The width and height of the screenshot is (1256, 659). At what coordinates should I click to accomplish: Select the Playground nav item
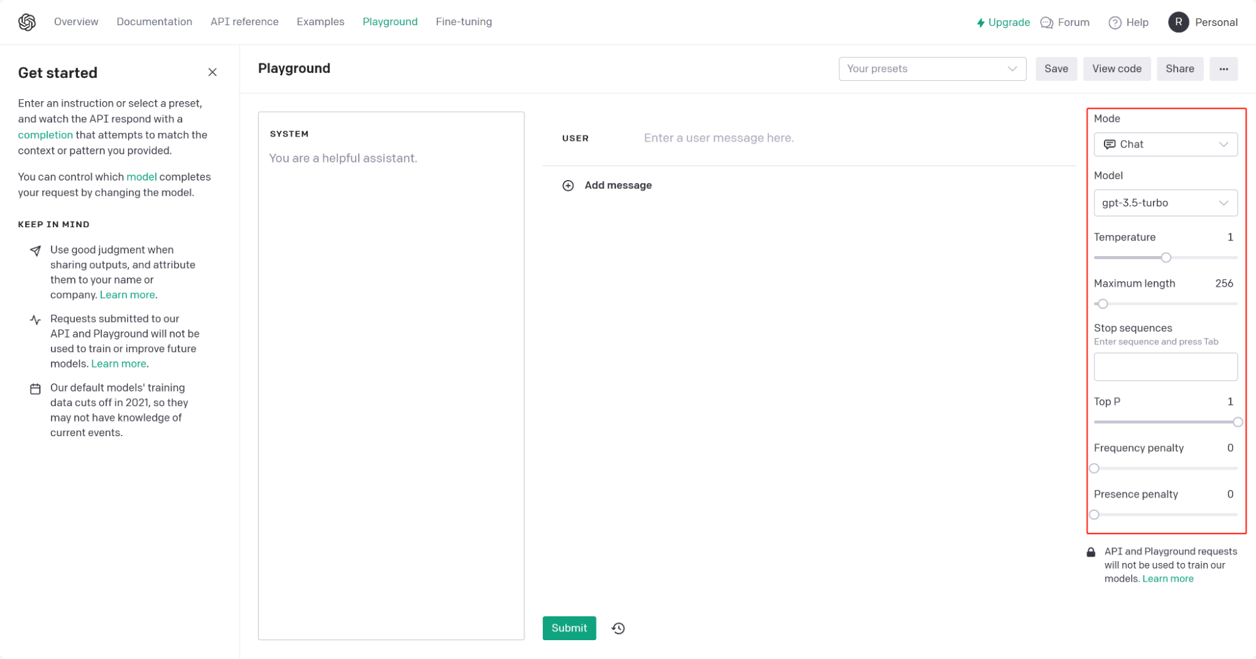390,22
